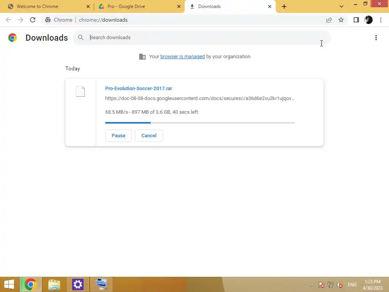This screenshot has height=292, width=389.
Task: Go back using the browser back arrow
Action: click(x=8, y=20)
